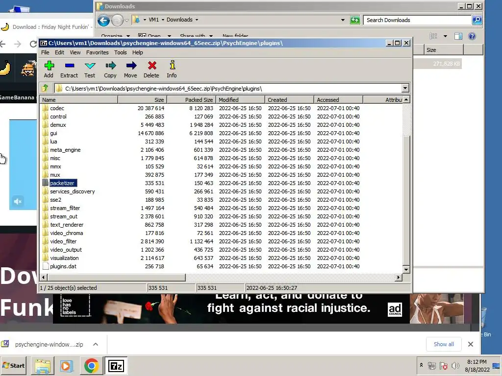Select the stream_out folder
Screen dimensions: 502x376
click(64, 216)
